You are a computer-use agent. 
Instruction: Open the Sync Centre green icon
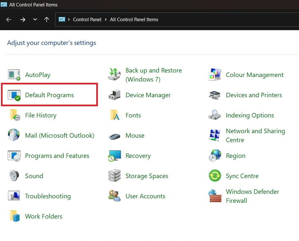click(x=215, y=176)
